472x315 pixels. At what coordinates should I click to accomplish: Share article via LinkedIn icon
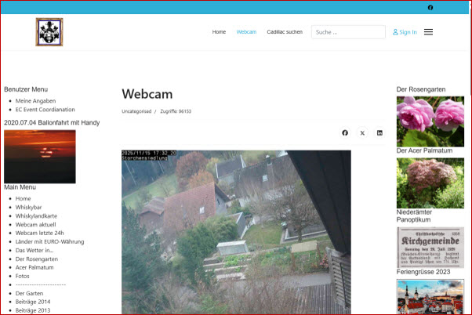point(380,133)
